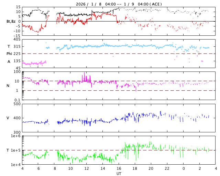Click the "V" velocity axis label
The width and height of the screenshot is (220, 176).
pos(8,118)
